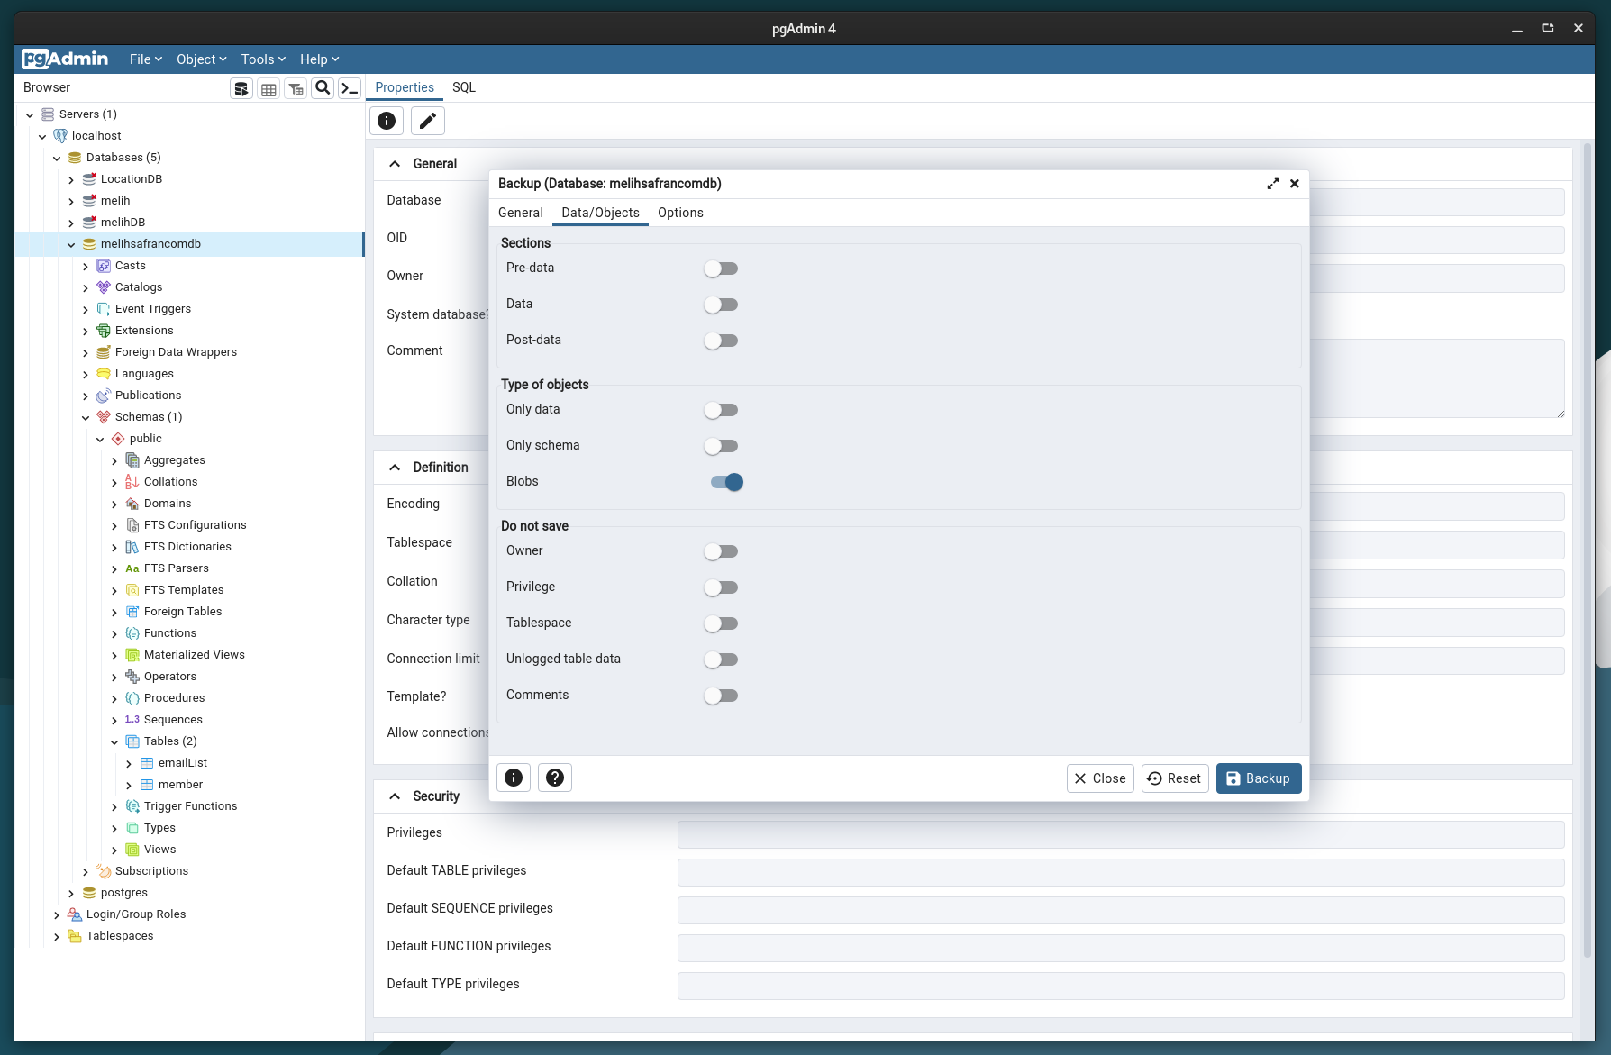Turn on Only data toggle
Image resolution: width=1611 pixels, height=1055 pixels.
[x=721, y=410]
